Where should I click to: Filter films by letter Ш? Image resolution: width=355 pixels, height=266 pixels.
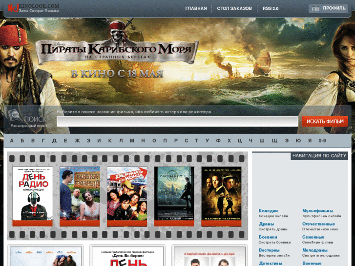tap(262, 141)
